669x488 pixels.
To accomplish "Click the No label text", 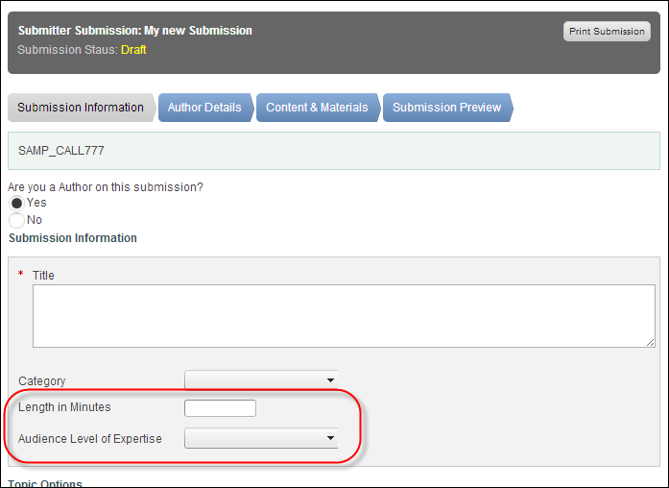I will [35, 220].
